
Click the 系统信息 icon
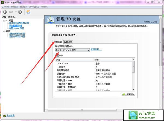(x=5, y=116)
